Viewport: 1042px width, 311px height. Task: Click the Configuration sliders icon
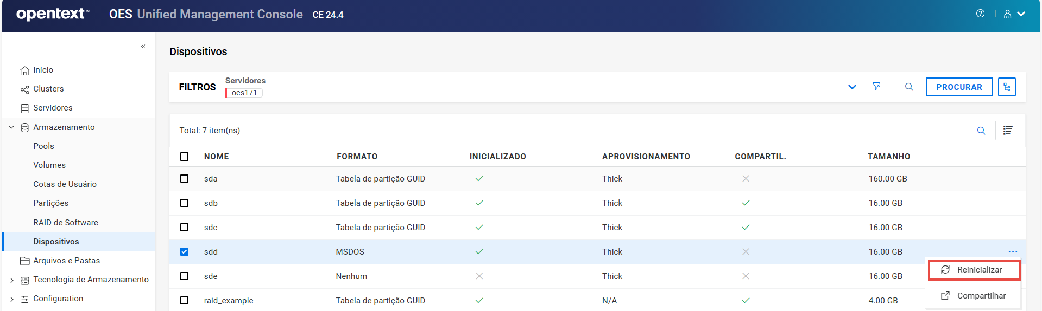point(24,299)
